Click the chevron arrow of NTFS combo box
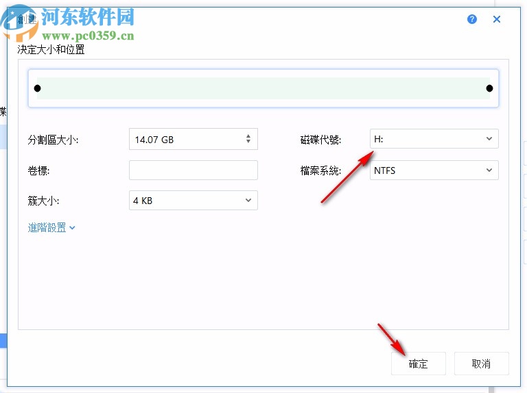Image resolution: width=527 pixels, height=393 pixels. click(489, 170)
